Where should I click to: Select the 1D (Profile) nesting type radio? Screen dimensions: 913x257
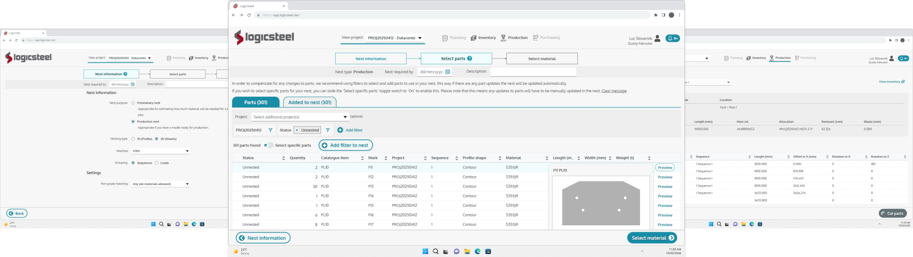133,139
